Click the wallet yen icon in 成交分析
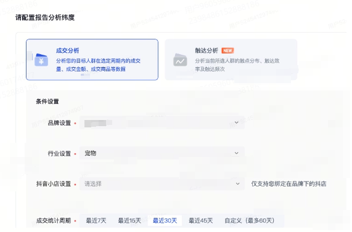This screenshot has width=352, height=232. 41,60
